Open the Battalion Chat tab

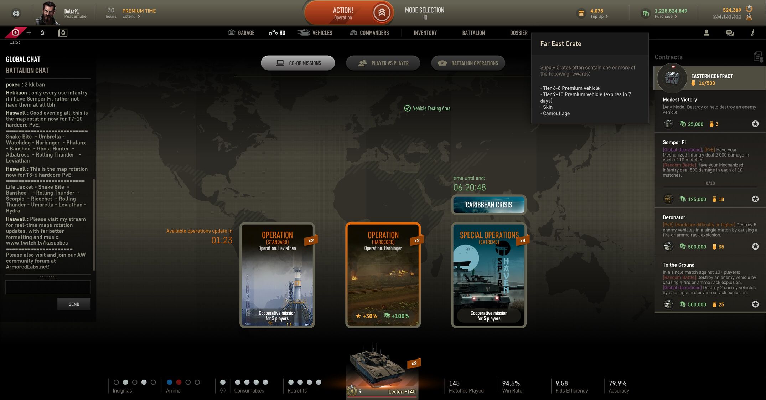(x=27, y=71)
